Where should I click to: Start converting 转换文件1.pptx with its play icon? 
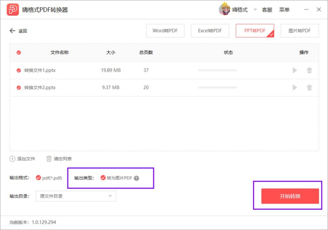click(295, 70)
